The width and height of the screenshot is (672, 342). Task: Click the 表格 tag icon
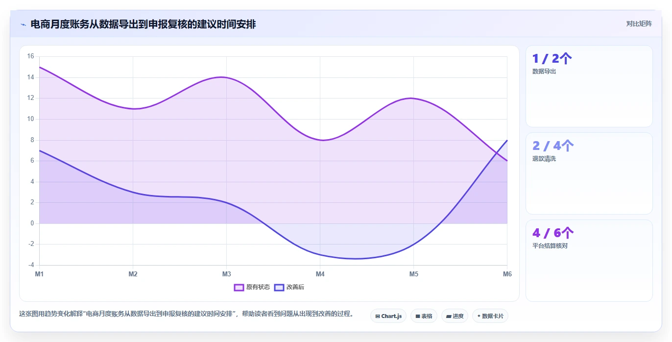tap(418, 317)
